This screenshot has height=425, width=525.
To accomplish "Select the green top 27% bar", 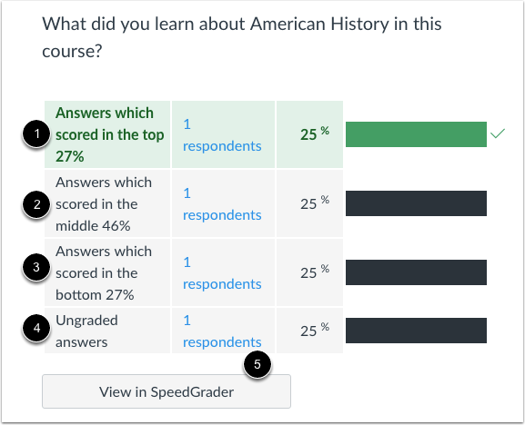I will tap(416, 134).
